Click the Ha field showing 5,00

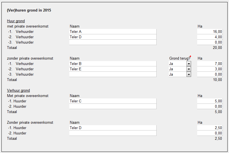tap(210, 101)
